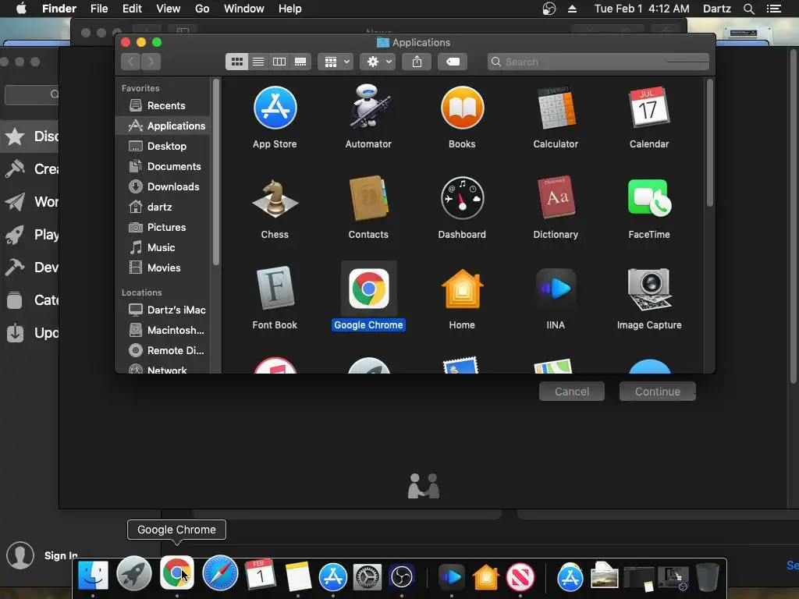Select dartz home folder in sidebar
The image size is (799, 599).
162,207
